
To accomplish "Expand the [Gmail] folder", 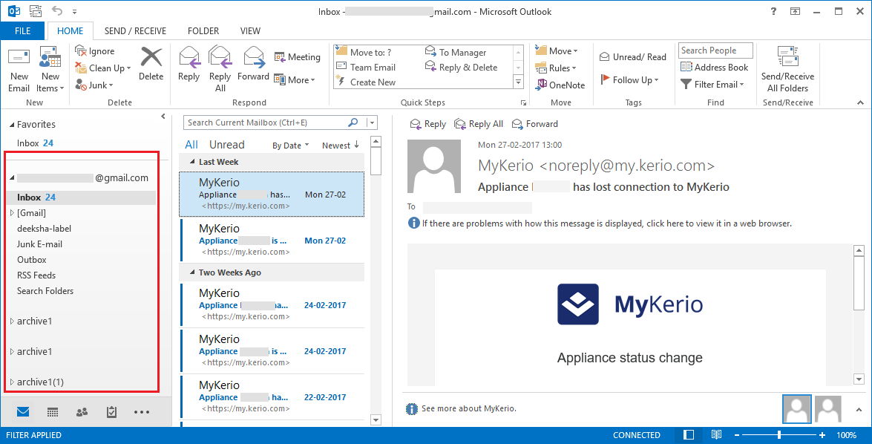I will tap(12, 212).
